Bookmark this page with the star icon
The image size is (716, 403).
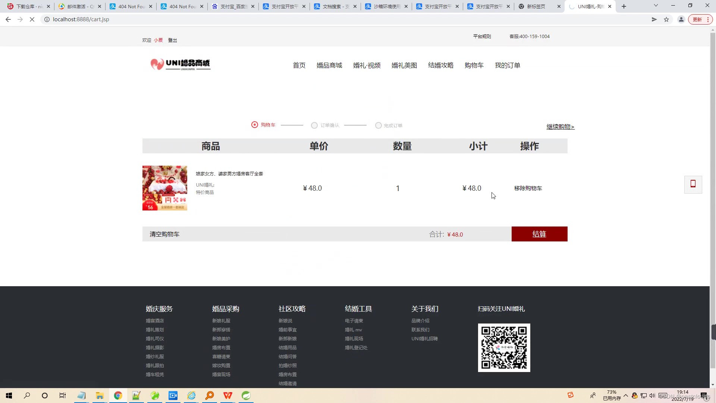[x=666, y=19]
